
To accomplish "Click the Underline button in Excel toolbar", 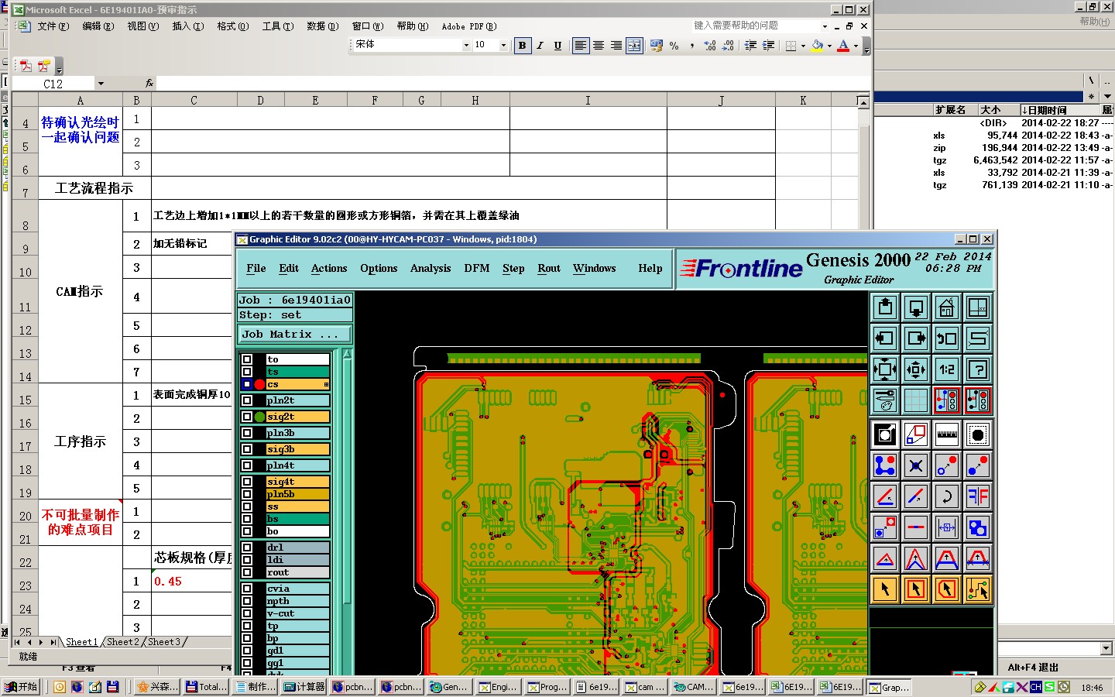I will coord(557,46).
